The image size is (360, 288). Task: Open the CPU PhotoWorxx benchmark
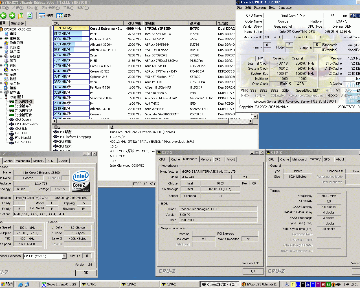coord(27,124)
